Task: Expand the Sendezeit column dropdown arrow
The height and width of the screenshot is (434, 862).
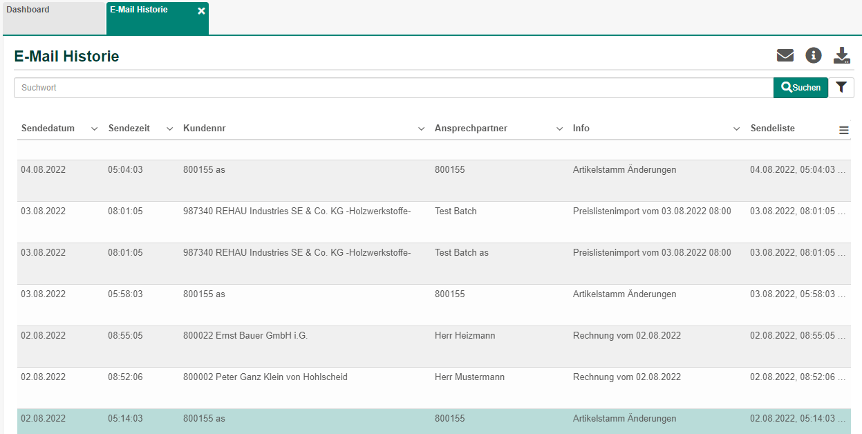Action: coord(169,129)
